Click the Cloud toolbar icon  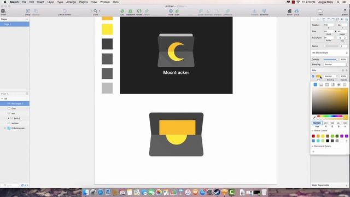[296, 11]
